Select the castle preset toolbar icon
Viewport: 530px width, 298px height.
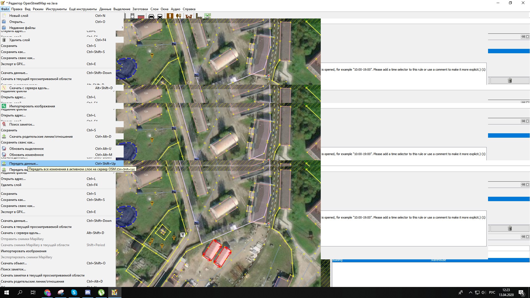[x=189, y=16]
